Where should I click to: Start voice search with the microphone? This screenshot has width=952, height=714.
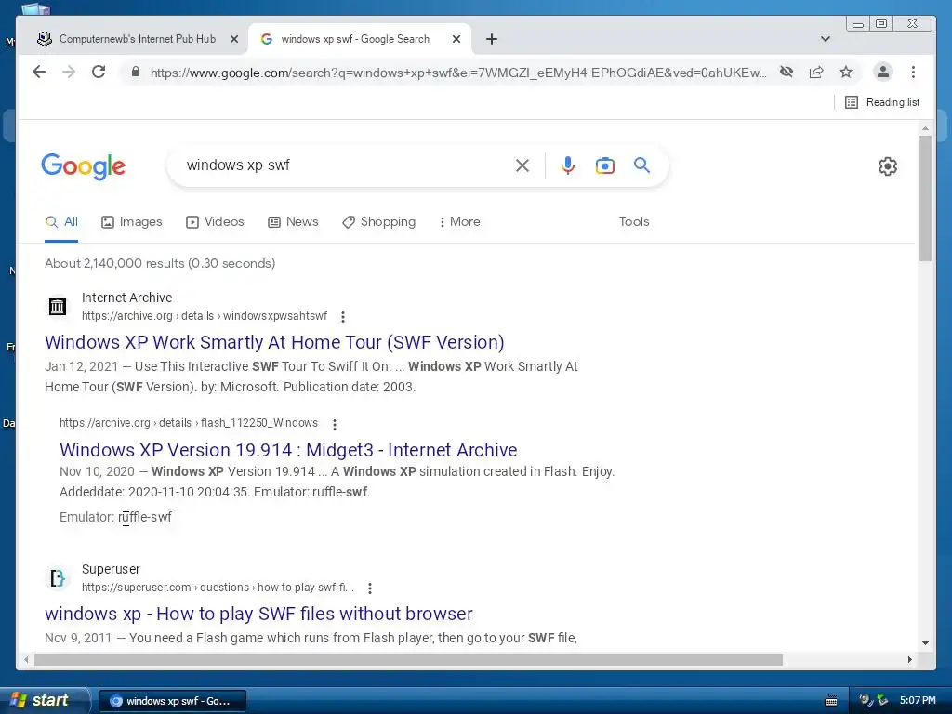tap(568, 165)
